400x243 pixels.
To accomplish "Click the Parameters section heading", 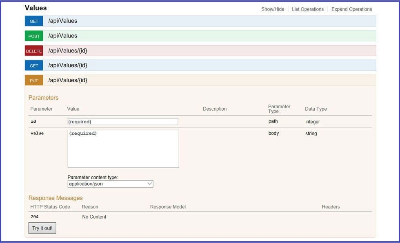I will click(x=43, y=98).
